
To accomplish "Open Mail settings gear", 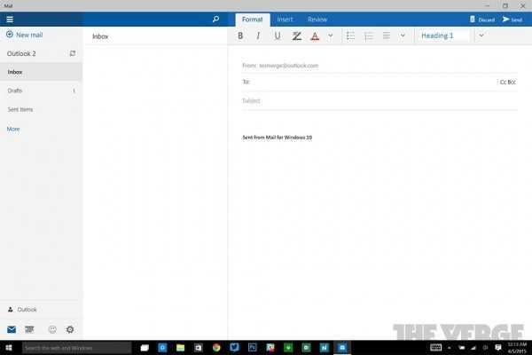I will tap(70, 329).
